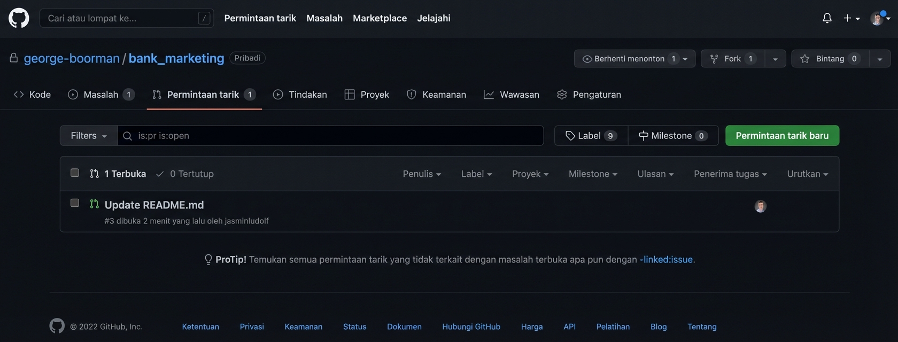Tick the select-all checkbox in the list header
Image resolution: width=898 pixels, height=342 pixels.
point(75,173)
